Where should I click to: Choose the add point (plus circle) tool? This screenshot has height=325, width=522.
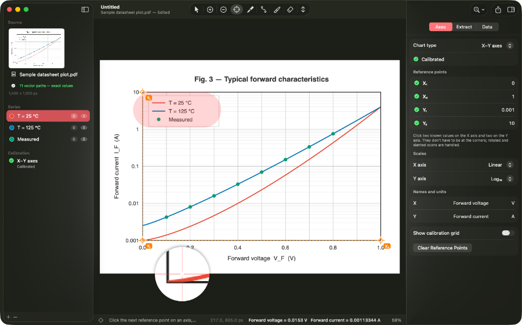[x=210, y=10]
